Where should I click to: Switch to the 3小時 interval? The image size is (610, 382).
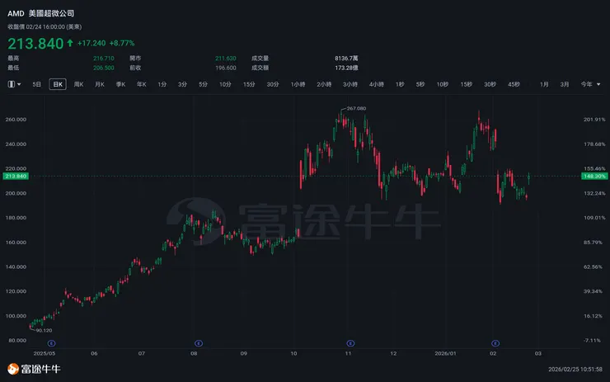[350, 84]
